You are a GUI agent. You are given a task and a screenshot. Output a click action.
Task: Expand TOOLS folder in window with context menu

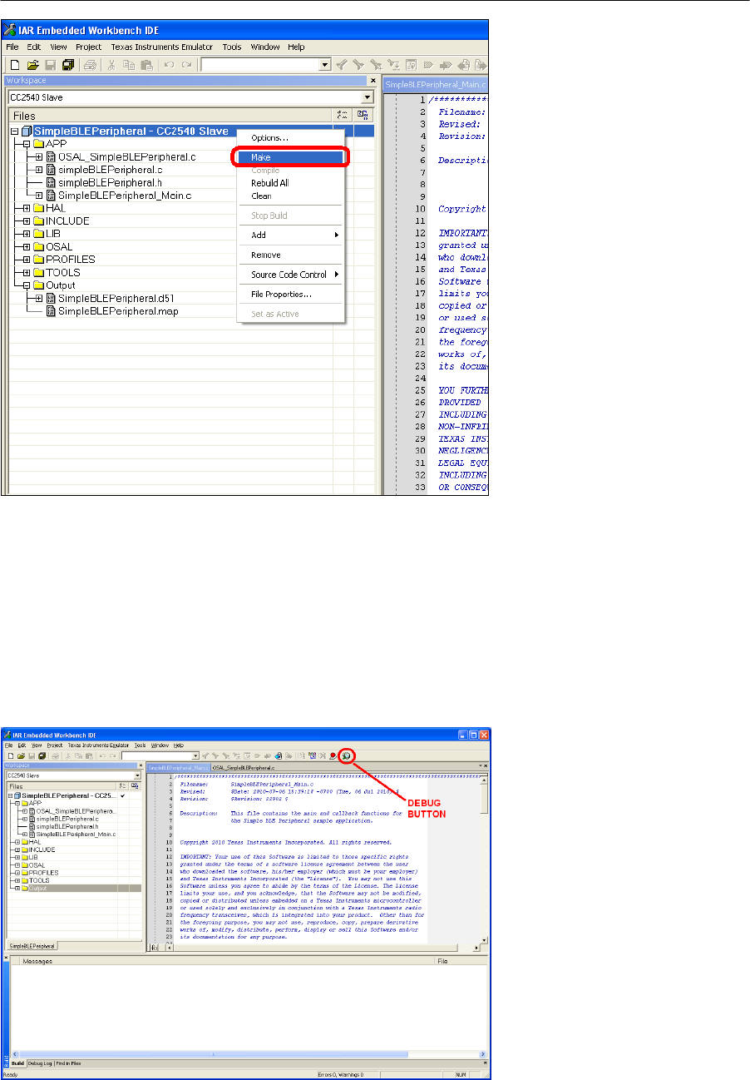tap(26, 272)
